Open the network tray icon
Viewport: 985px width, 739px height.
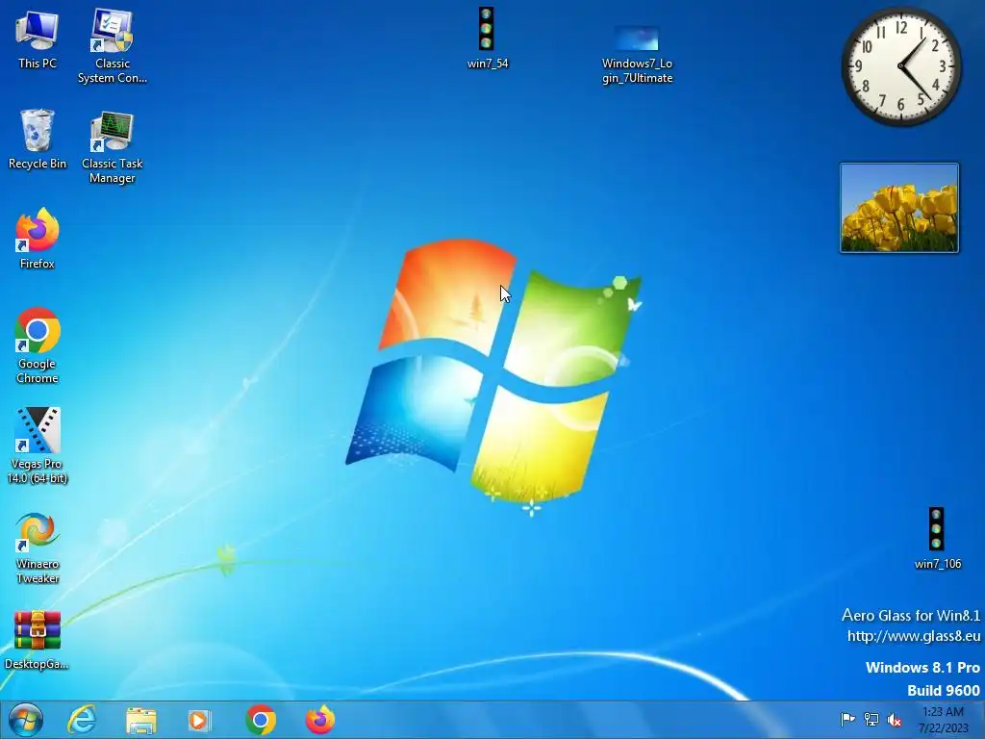click(x=871, y=719)
